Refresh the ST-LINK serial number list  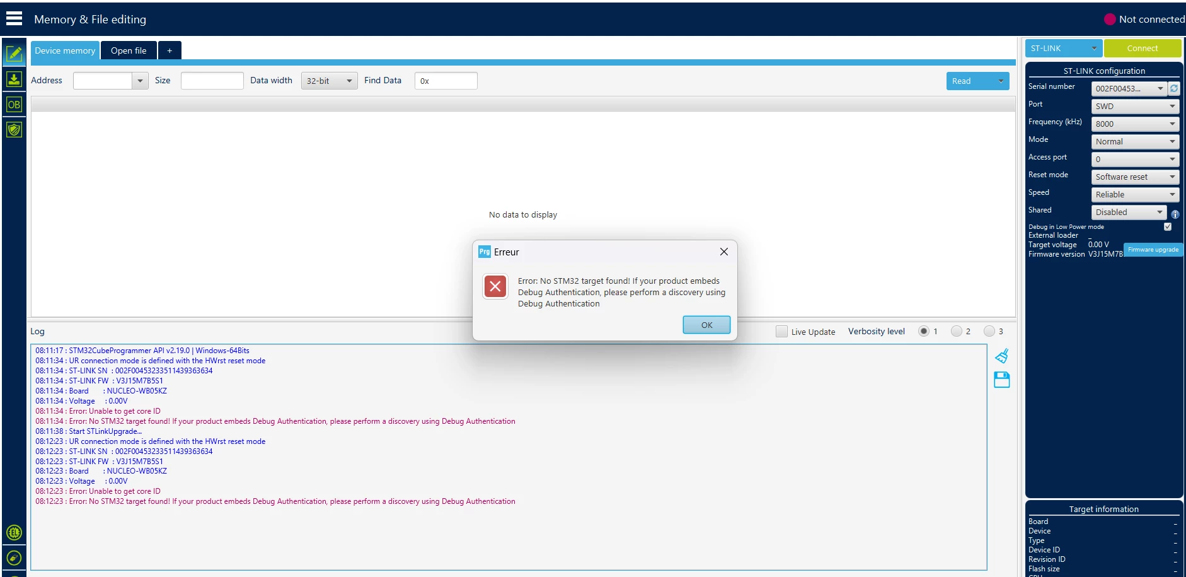click(x=1174, y=88)
